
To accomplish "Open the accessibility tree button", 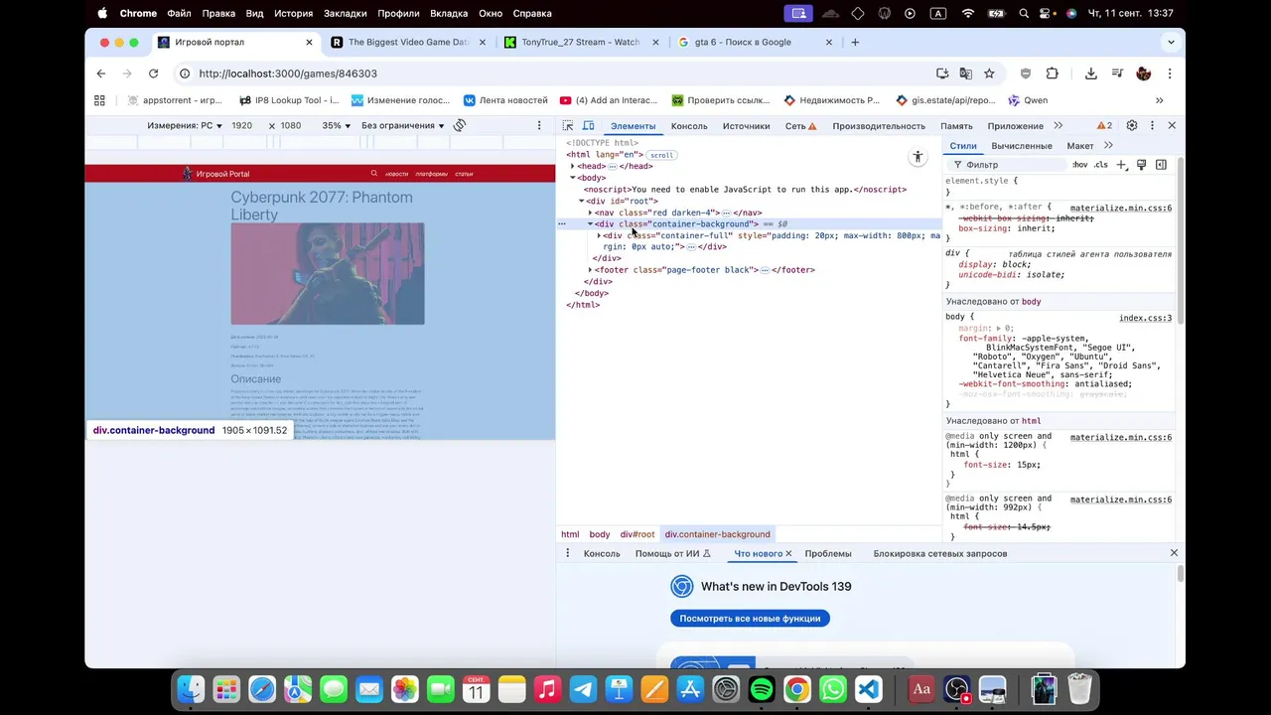I will [x=918, y=157].
